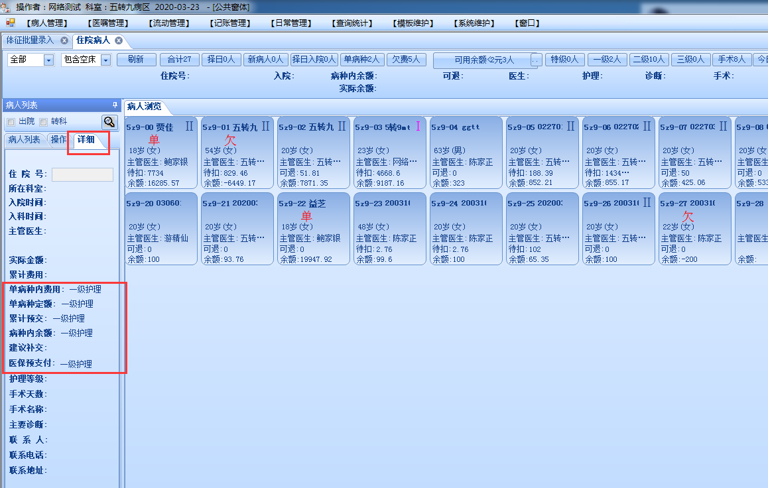Image resolution: width=768 pixels, height=488 pixels.
Task: Click the 住院号 input field
Action: (x=82, y=175)
